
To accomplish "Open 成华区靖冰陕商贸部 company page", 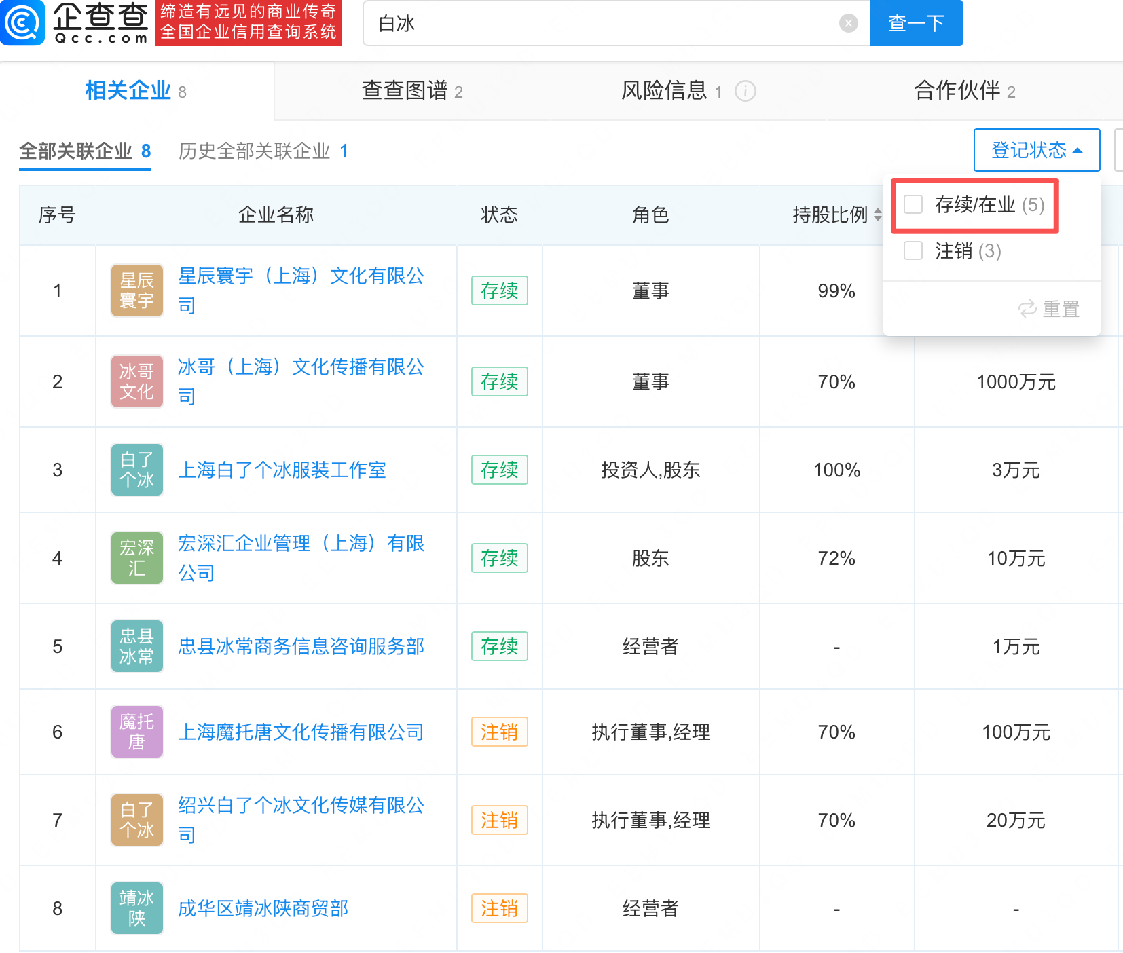I will (x=263, y=908).
